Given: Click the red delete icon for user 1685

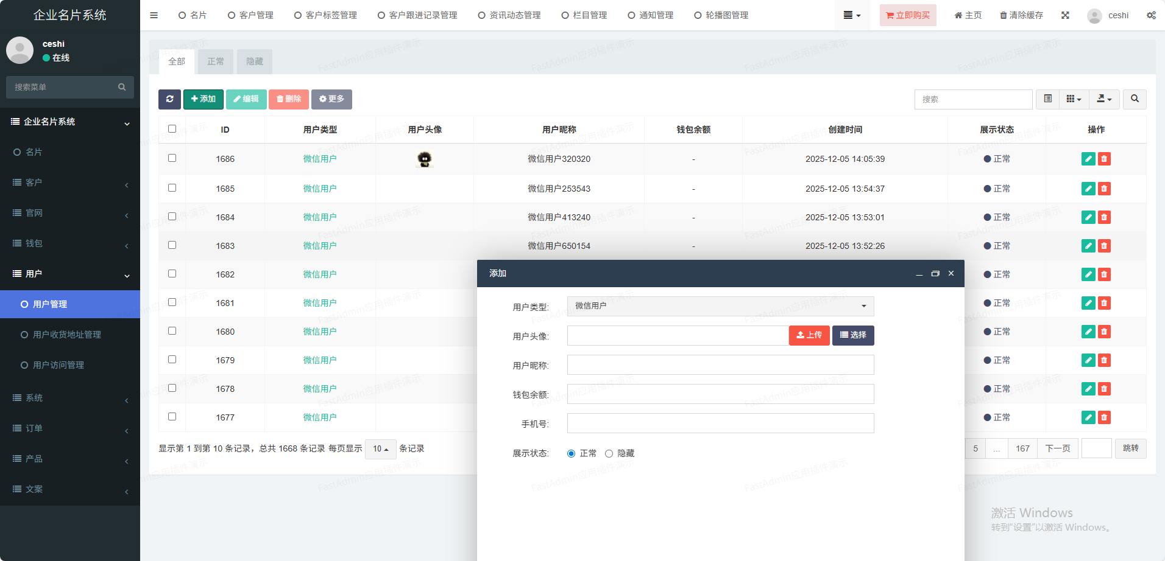Looking at the screenshot, I should (x=1104, y=189).
